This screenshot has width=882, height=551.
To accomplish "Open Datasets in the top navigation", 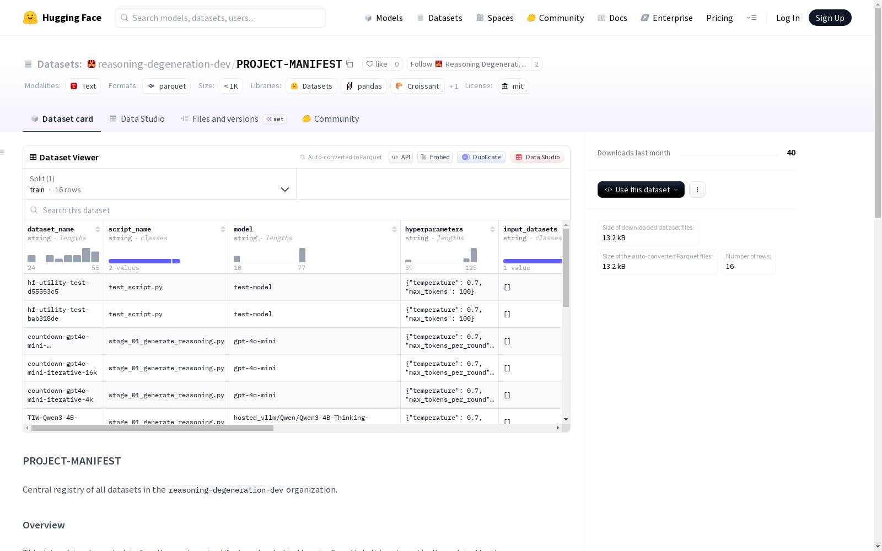I will (439, 18).
